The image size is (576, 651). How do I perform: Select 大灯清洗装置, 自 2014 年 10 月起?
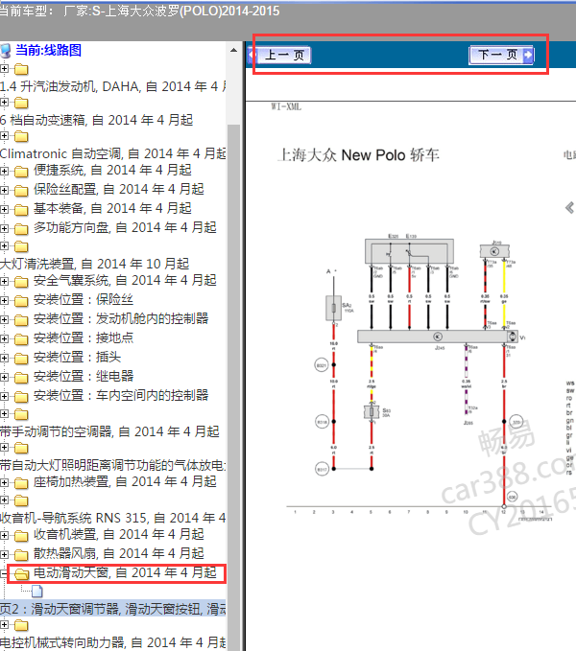click(94, 264)
